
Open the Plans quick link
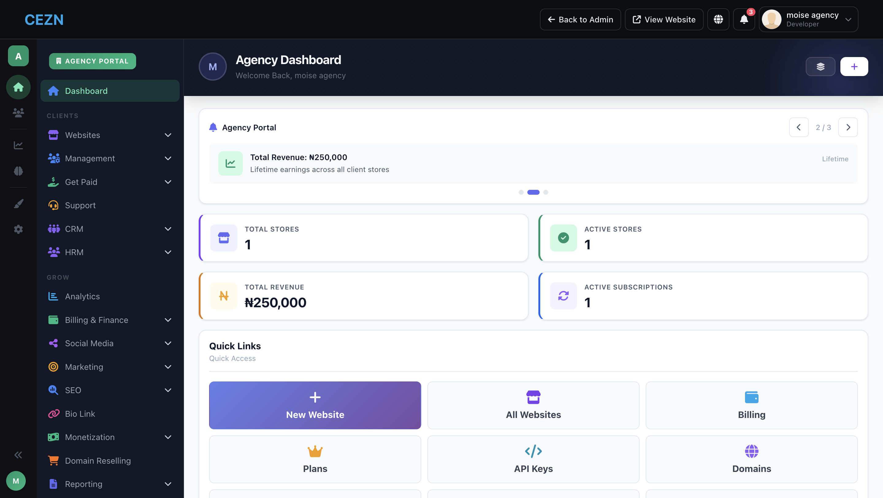[315, 459]
